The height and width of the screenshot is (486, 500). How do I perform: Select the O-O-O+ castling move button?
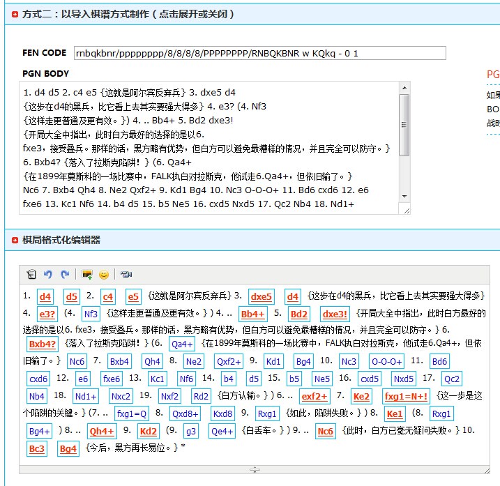[387, 361]
